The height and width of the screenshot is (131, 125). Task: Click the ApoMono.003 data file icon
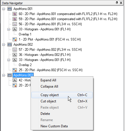[x=10, y=75]
